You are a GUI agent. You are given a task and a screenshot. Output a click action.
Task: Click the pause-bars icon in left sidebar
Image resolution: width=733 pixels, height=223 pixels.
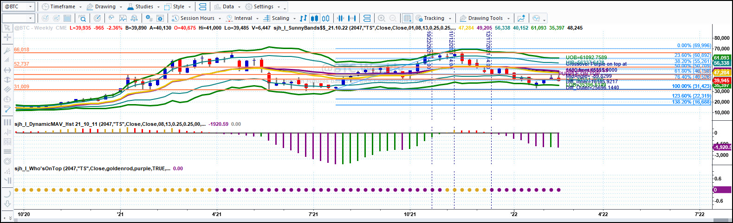(x=7, y=122)
